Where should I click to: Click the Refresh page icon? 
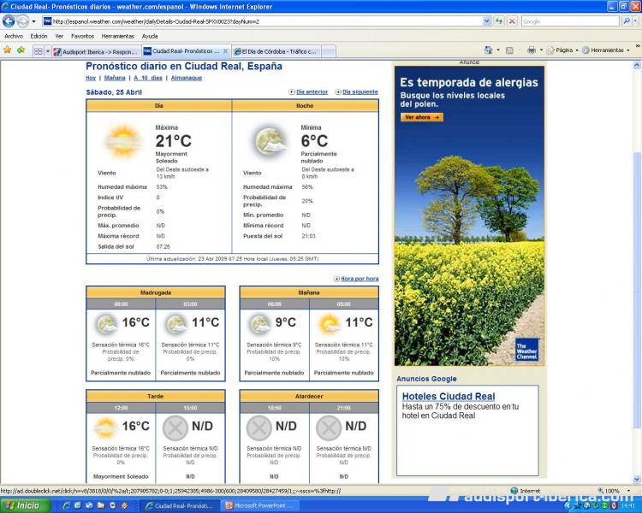[x=500, y=21]
